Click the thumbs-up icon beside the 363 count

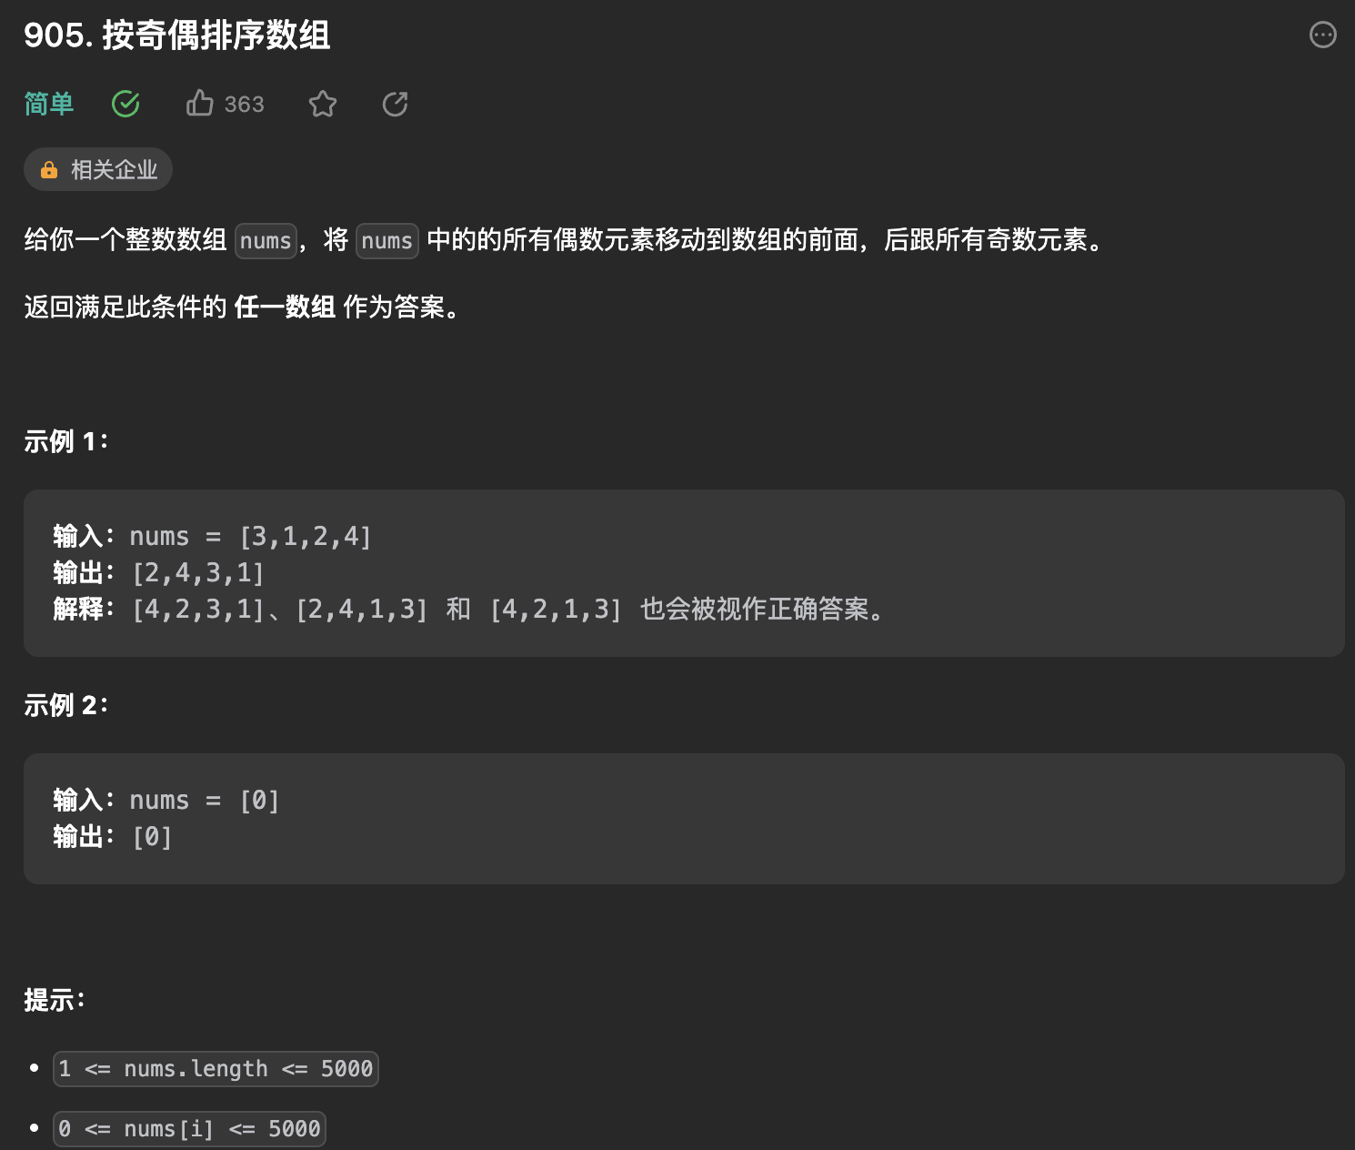(x=200, y=104)
